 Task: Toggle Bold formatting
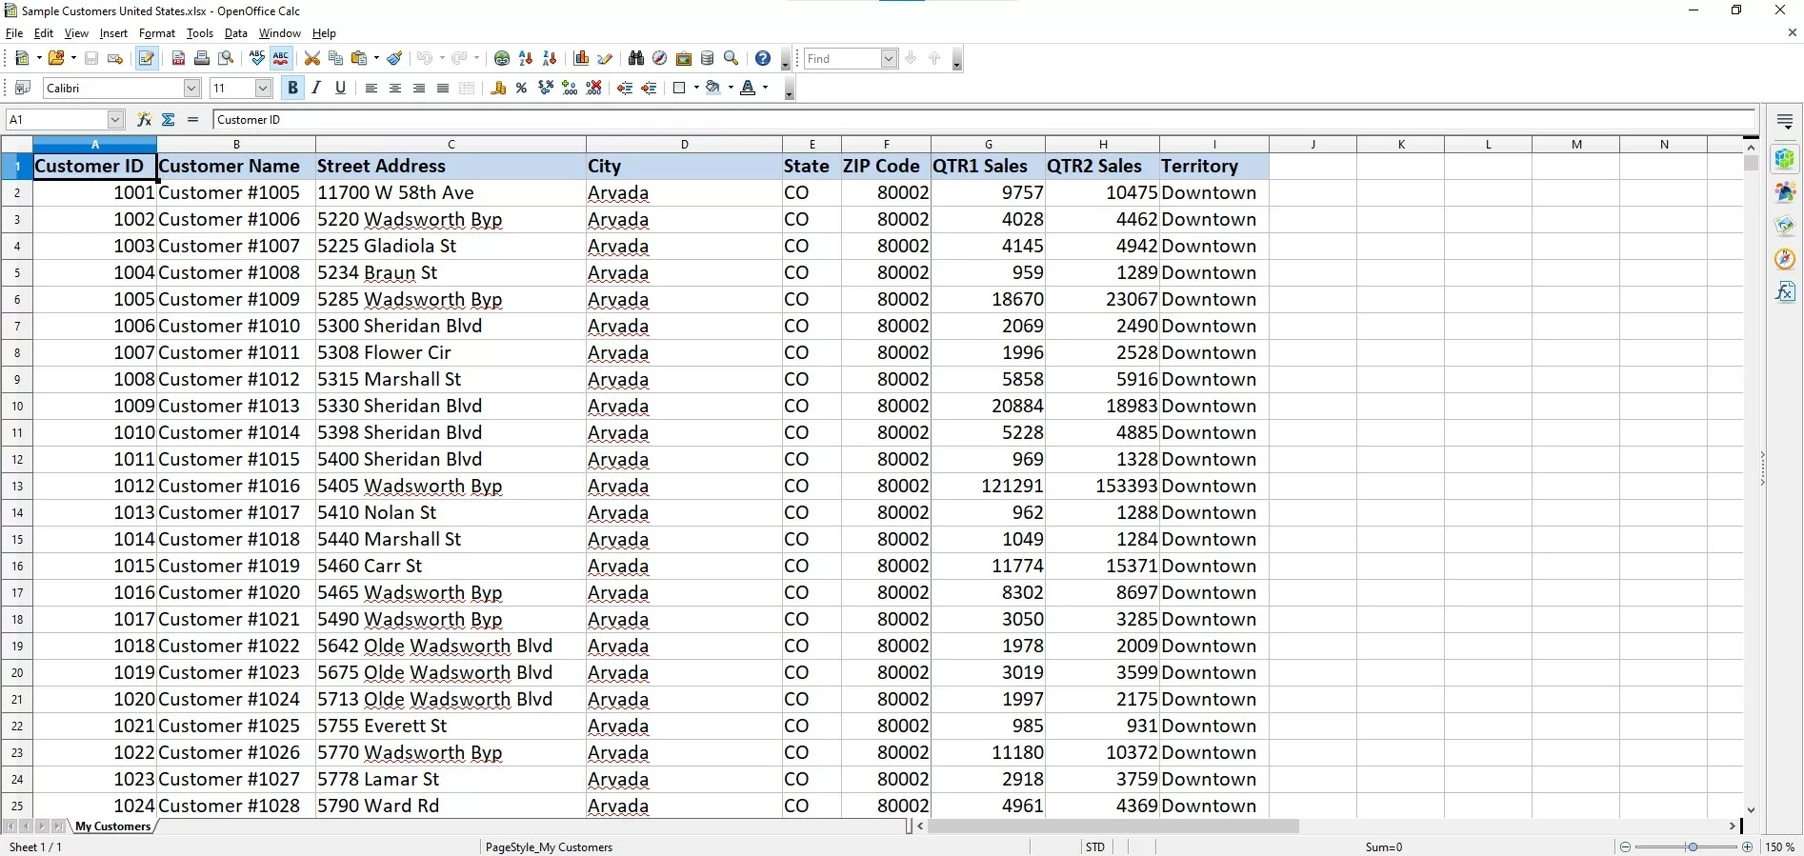point(292,89)
